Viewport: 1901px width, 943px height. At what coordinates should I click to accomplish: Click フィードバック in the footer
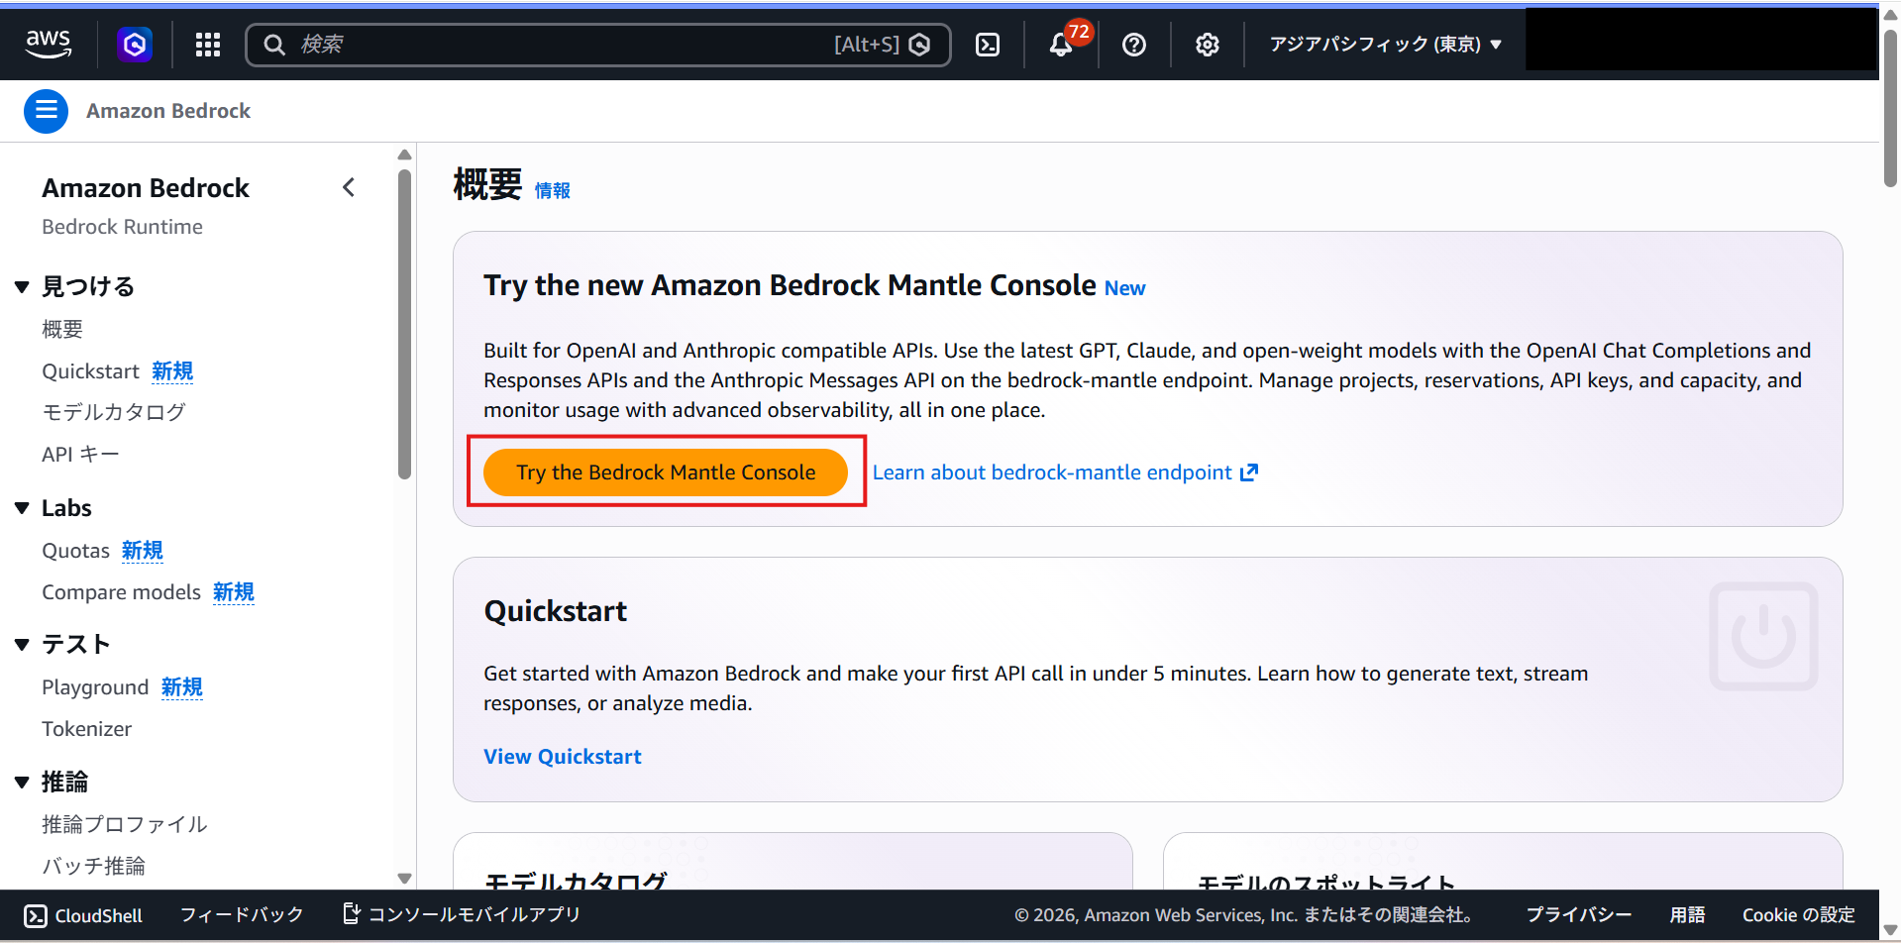pyautogui.click(x=242, y=915)
